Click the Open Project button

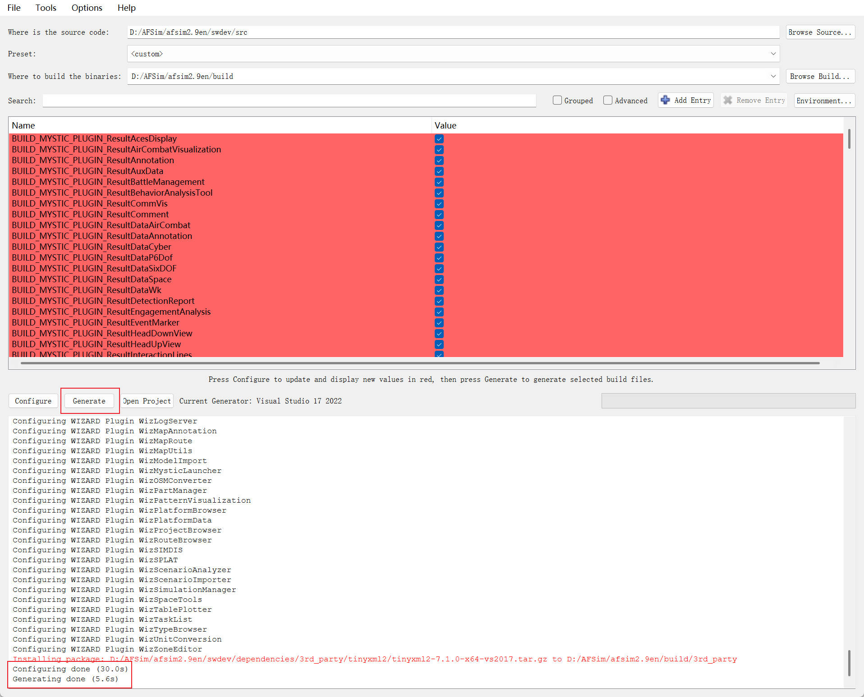(x=147, y=401)
